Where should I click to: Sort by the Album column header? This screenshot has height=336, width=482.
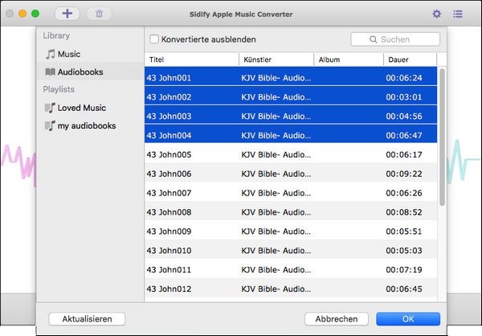pos(349,59)
